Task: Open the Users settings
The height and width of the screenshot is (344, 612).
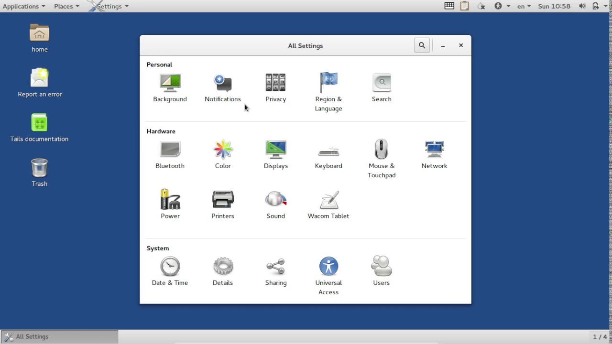Action: click(382, 271)
